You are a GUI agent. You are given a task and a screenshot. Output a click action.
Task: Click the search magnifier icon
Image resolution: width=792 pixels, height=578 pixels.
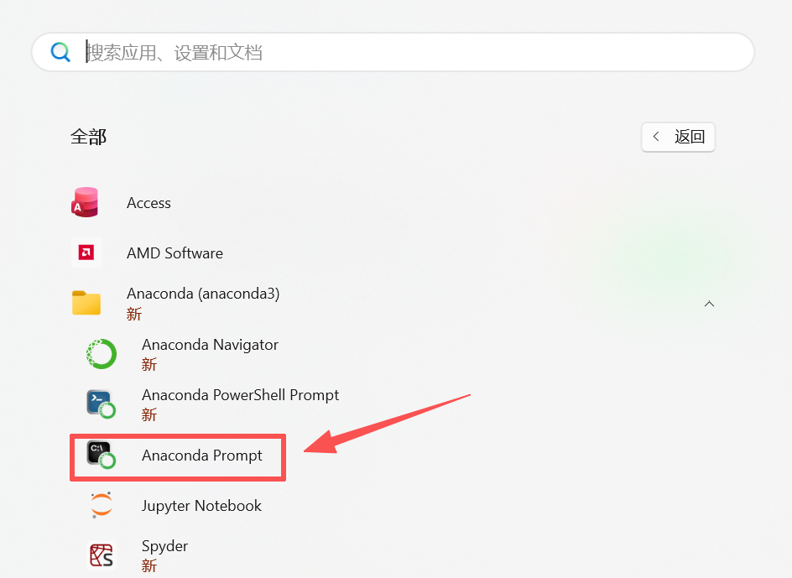(60, 52)
